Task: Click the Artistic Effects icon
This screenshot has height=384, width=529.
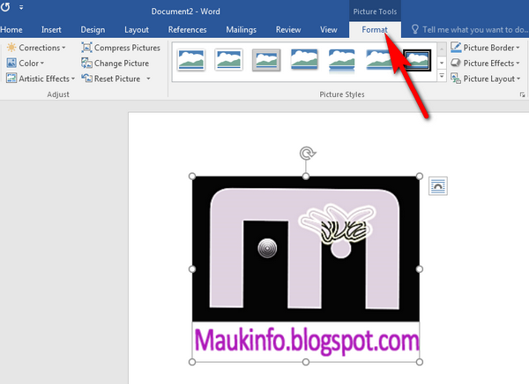Action: 11,79
